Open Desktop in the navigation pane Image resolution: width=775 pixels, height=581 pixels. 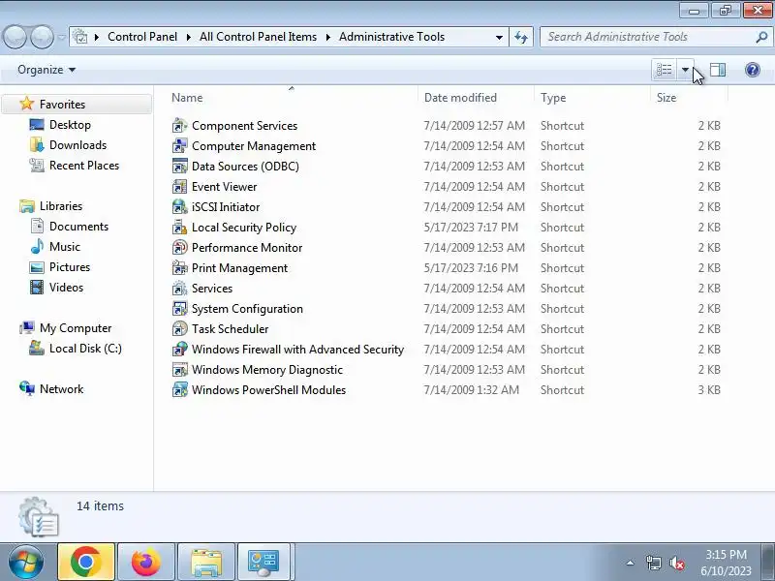70,125
